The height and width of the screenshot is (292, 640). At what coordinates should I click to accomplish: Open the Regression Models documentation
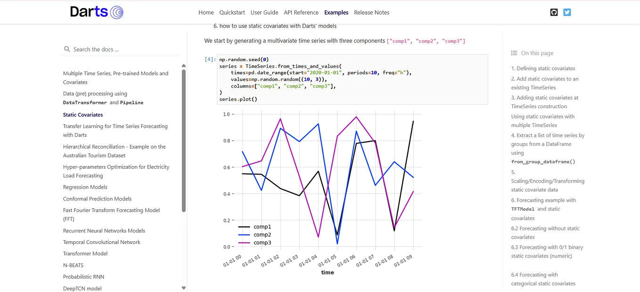[85, 187]
